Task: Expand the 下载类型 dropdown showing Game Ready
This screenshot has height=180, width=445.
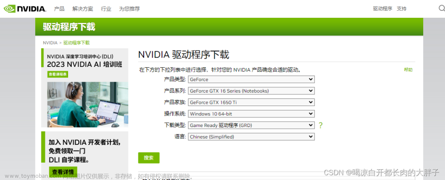Action: tap(251, 125)
